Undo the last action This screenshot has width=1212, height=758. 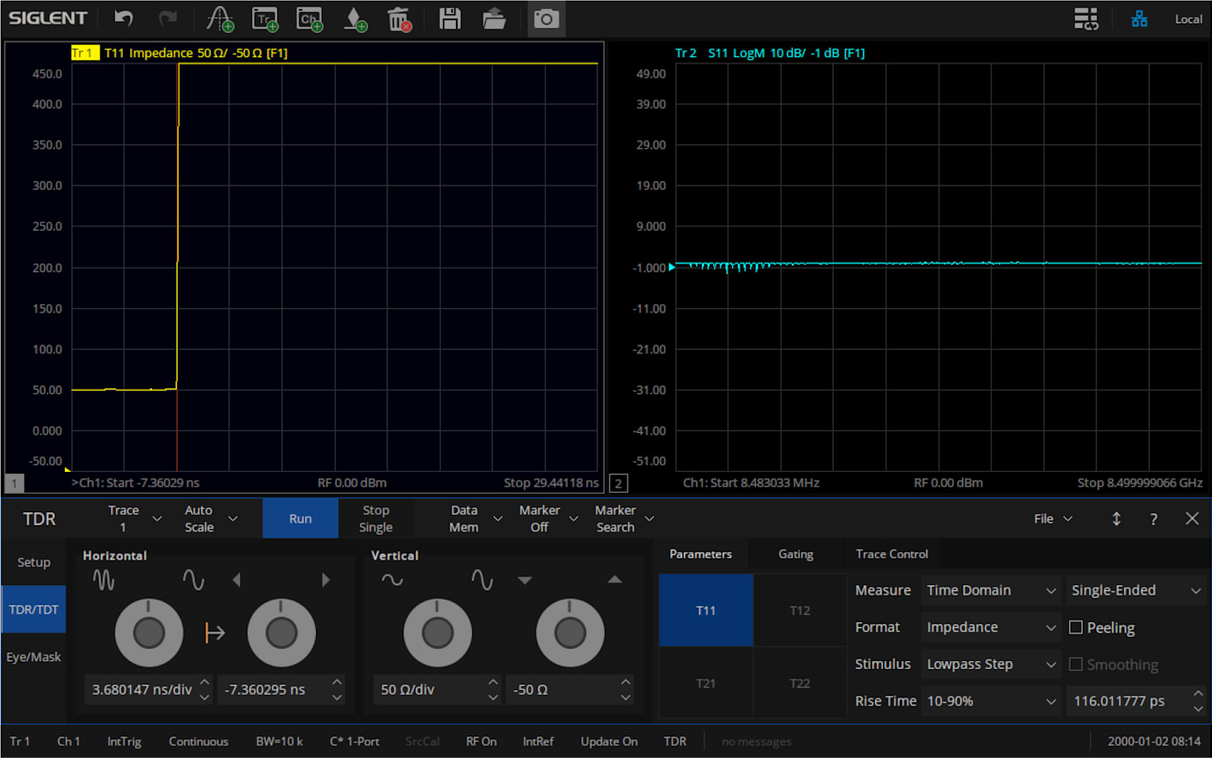point(125,18)
